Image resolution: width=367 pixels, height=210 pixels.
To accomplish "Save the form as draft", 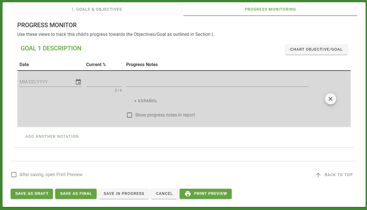I will click(32, 194).
